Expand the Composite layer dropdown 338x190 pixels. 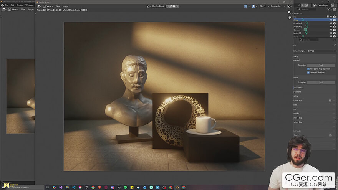(x=277, y=6)
